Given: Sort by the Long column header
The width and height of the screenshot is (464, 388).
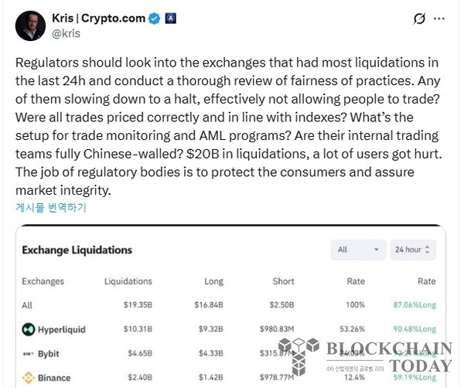Looking at the screenshot, I should 213,281.
